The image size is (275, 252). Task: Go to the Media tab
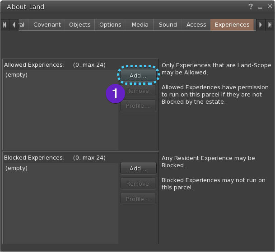tap(140, 25)
